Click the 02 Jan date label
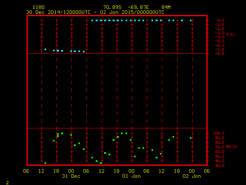This screenshot has width=246, height=185. tap(191, 176)
